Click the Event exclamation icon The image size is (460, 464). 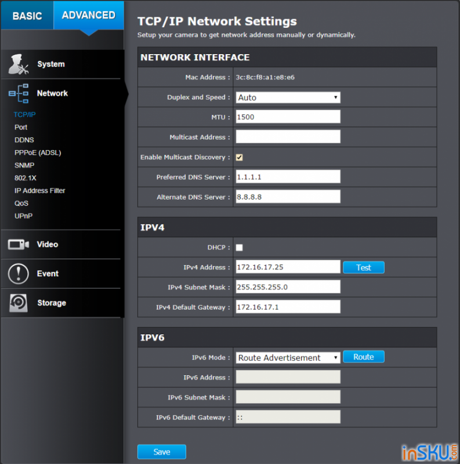click(19, 274)
